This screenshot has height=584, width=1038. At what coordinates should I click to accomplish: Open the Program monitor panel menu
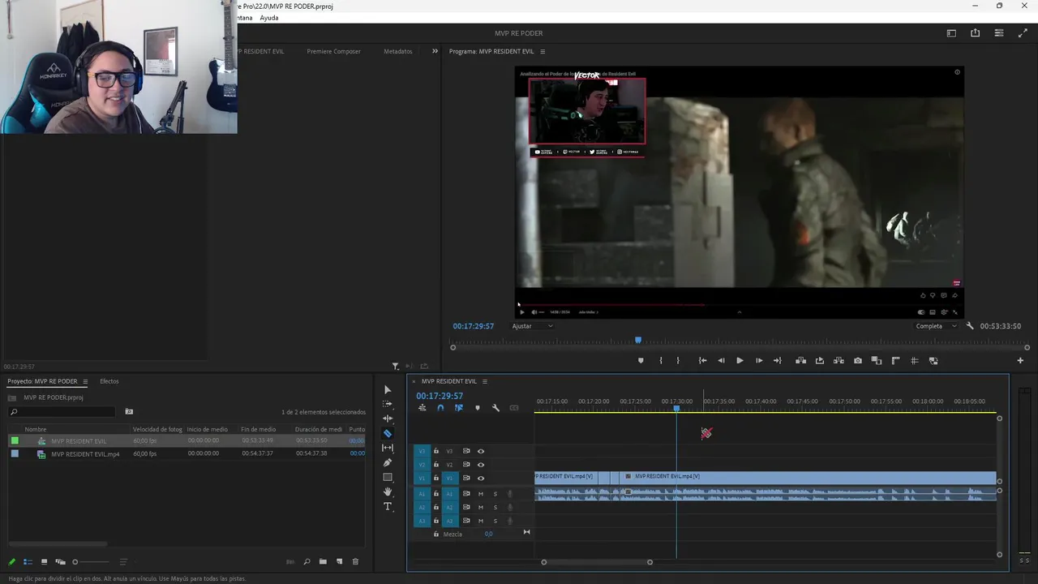click(x=543, y=52)
